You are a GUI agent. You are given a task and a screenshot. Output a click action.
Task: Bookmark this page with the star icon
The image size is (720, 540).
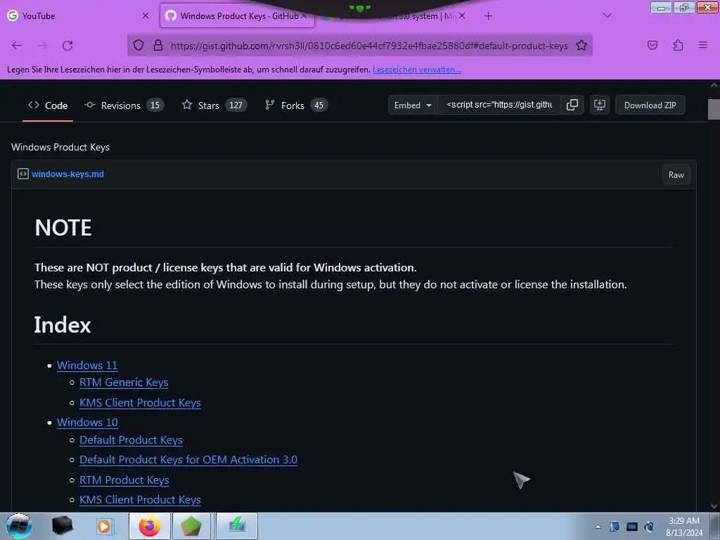pos(581,45)
